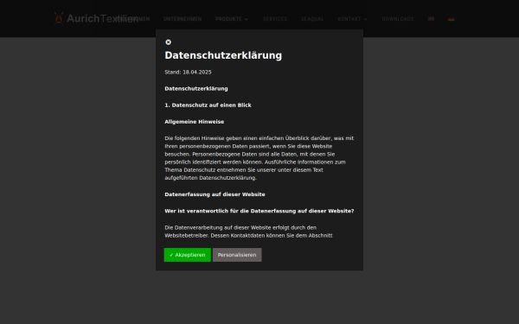Click the 'Wer ist verantwortlich' question heading
519x324 pixels.
click(x=259, y=211)
